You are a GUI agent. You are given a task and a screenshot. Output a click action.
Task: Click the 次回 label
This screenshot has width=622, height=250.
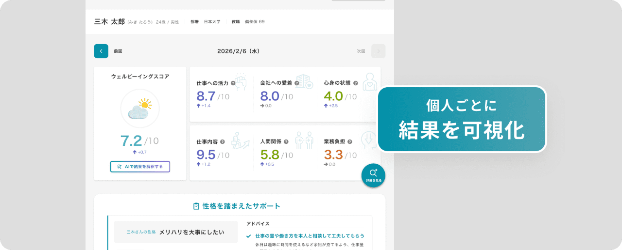(361, 51)
